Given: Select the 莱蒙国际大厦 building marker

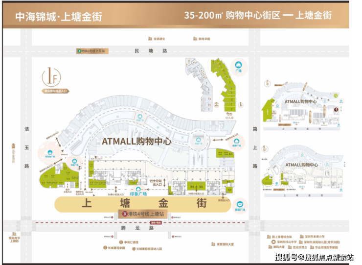Looking at the screenshot, I should click(223, 244).
